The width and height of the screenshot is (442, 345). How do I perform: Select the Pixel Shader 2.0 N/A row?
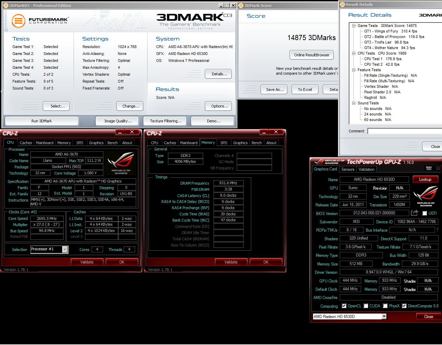382,92
